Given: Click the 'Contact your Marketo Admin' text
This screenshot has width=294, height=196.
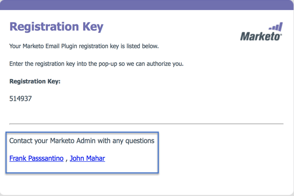Looking at the screenshot, I should pos(82,141).
